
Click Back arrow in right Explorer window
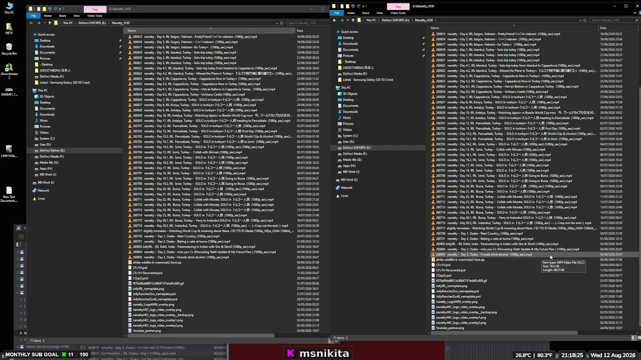335,20
